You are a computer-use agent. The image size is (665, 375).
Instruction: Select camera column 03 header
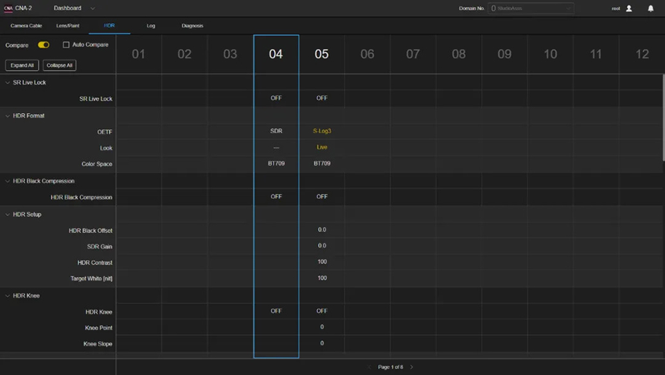pyautogui.click(x=230, y=54)
